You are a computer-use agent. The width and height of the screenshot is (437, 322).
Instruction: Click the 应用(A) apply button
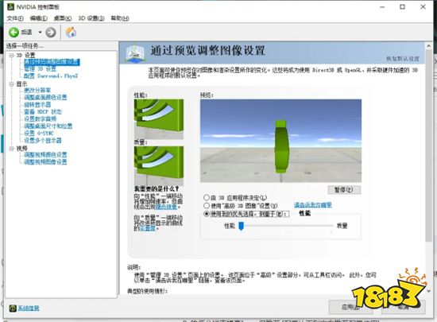(x=350, y=307)
